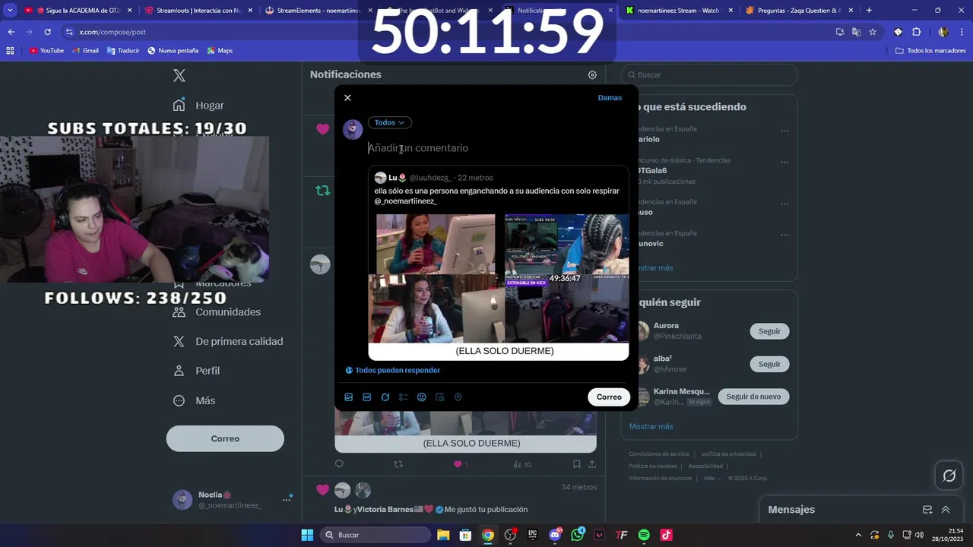The height and width of the screenshot is (547, 973).
Task: Open notification settings gear
Action: 592,75
